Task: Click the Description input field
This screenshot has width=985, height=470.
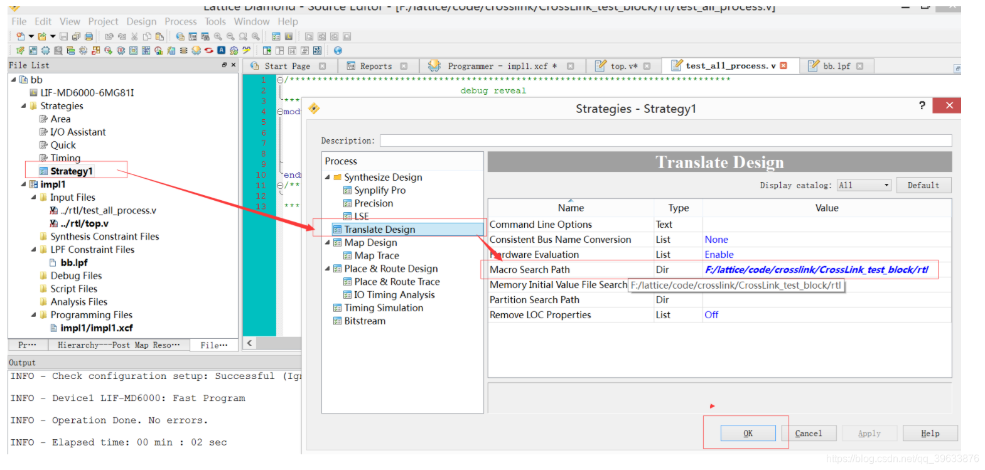Action: click(665, 141)
